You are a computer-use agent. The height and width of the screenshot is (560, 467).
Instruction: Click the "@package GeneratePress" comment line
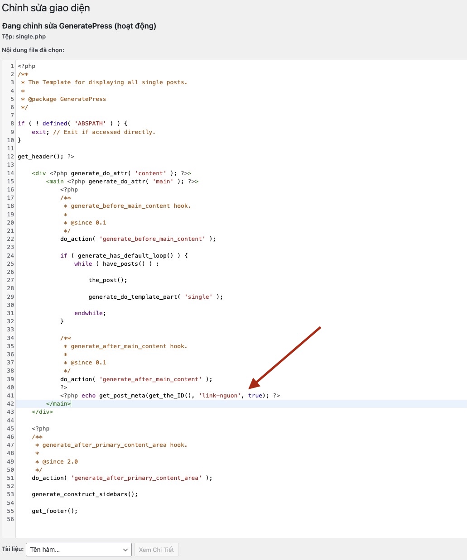tap(67, 99)
